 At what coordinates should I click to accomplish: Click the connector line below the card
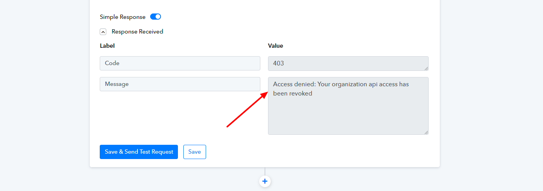(265, 171)
